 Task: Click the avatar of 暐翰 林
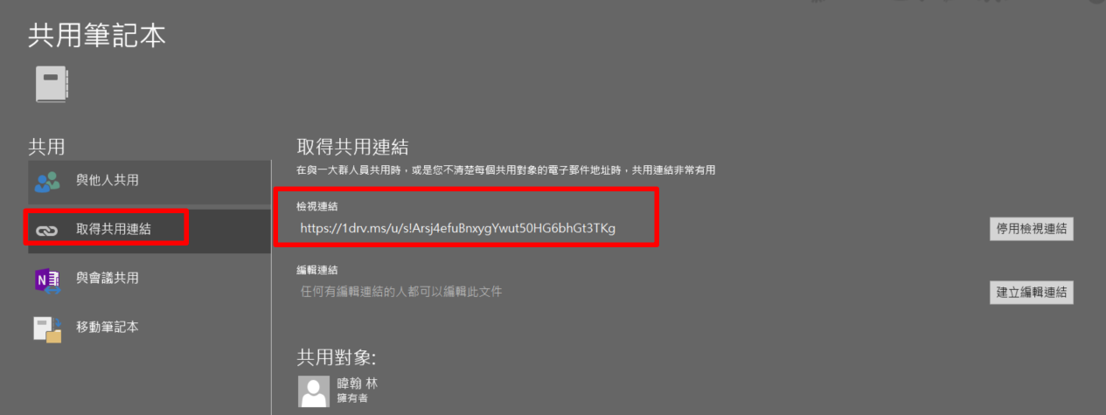coord(314,391)
